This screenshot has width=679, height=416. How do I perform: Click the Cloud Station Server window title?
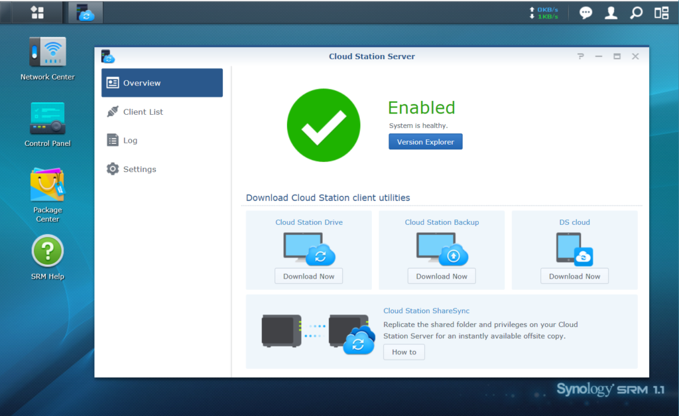click(372, 56)
